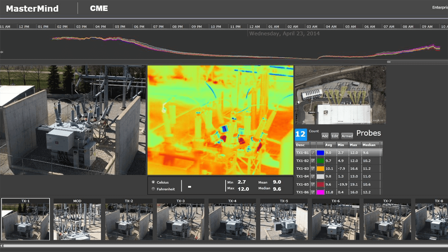Sort probes by the Min column header

[x=343, y=145]
